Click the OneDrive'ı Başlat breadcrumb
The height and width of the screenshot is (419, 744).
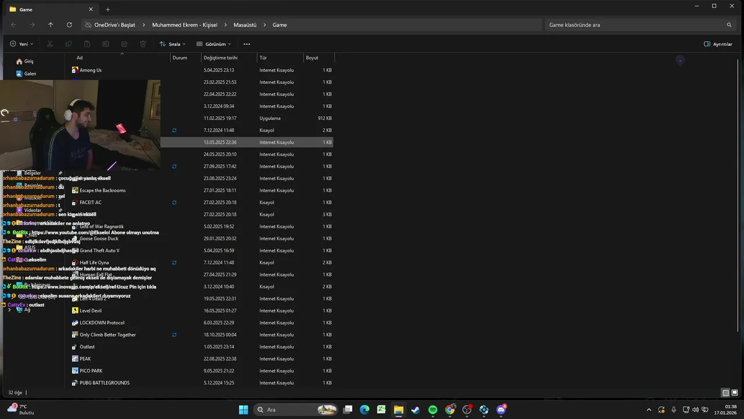(115, 25)
